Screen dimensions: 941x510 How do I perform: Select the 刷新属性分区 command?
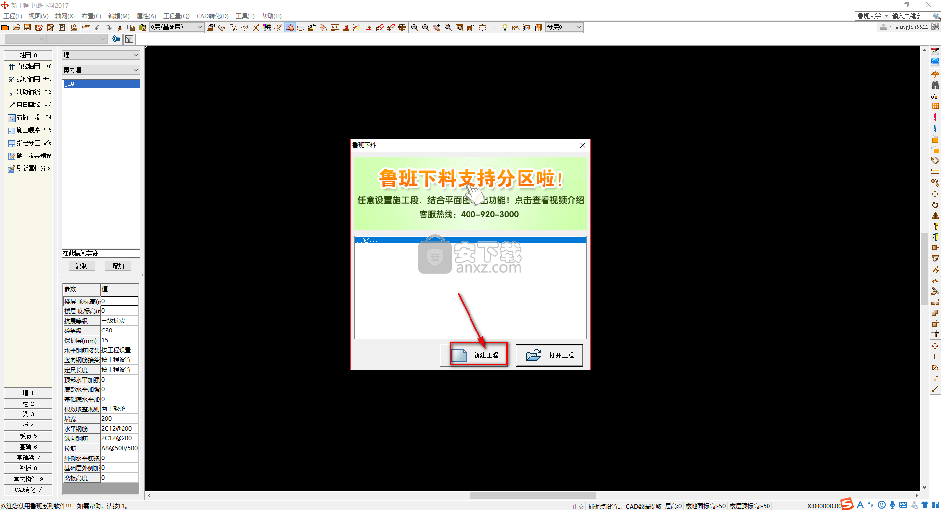(29, 168)
